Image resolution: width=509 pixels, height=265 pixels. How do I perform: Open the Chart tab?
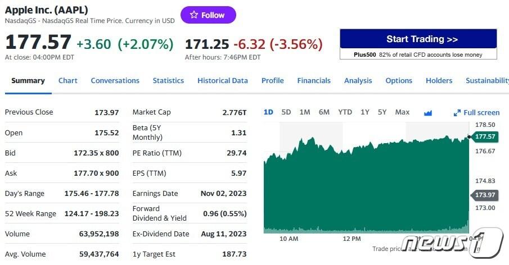(68, 81)
